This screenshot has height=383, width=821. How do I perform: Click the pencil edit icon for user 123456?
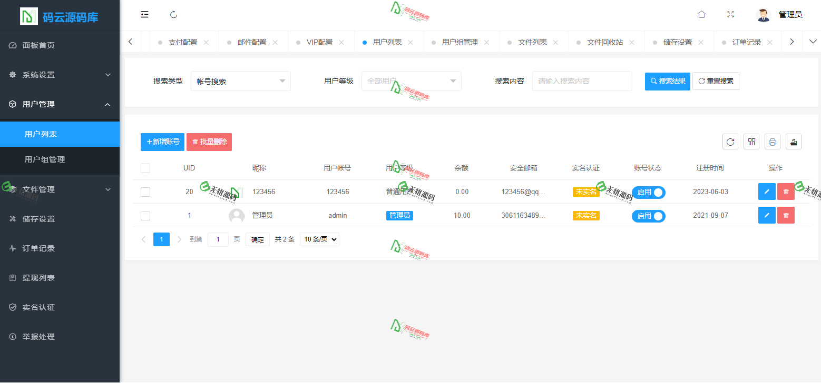pos(767,191)
